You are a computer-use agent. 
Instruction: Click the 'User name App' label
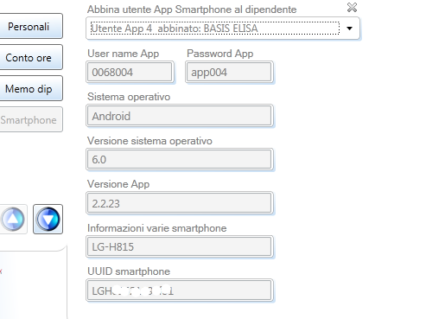(x=124, y=54)
